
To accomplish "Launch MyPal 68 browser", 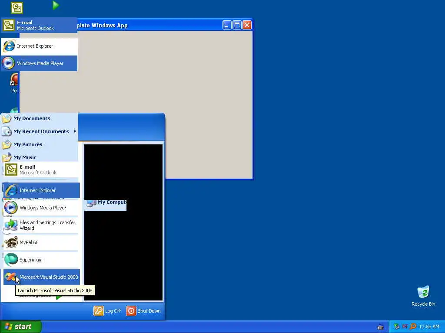I will coord(41,242).
